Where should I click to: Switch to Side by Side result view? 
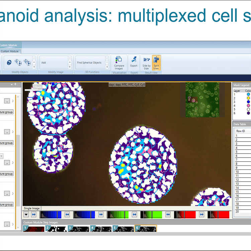[147, 63]
